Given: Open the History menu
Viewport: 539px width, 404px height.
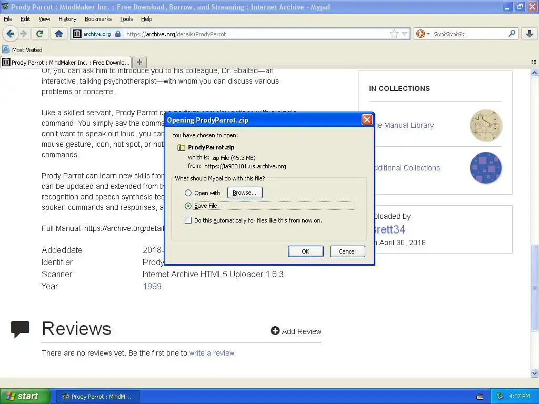Looking at the screenshot, I should pyautogui.click(x=67, y=19).
